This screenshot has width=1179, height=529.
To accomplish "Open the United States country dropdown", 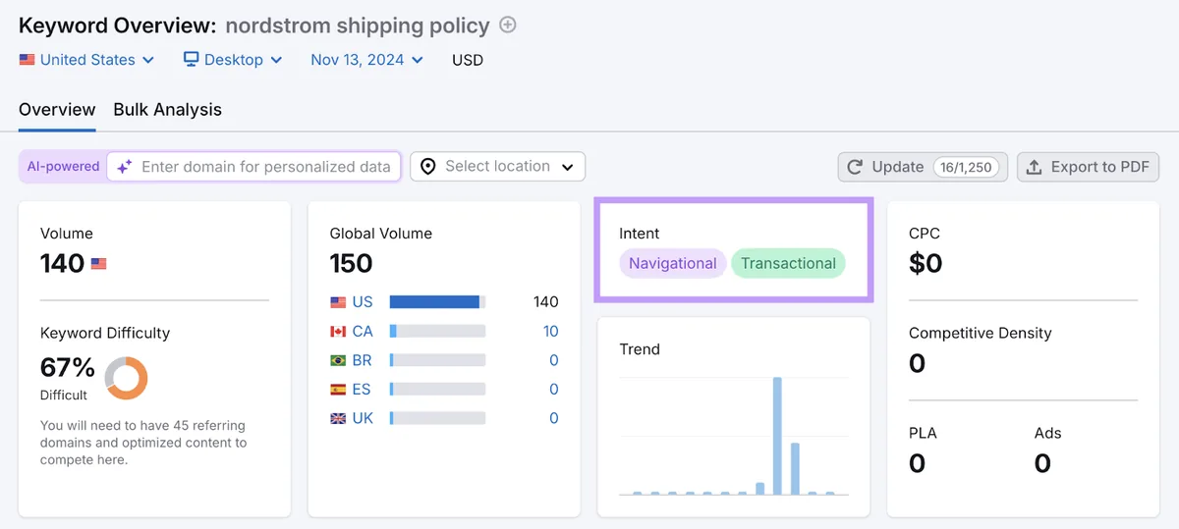I will click(87, 60).
